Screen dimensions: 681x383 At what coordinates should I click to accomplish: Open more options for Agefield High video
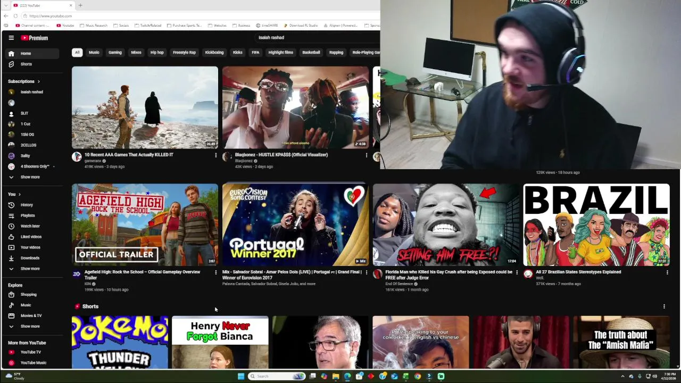(215, 272)
